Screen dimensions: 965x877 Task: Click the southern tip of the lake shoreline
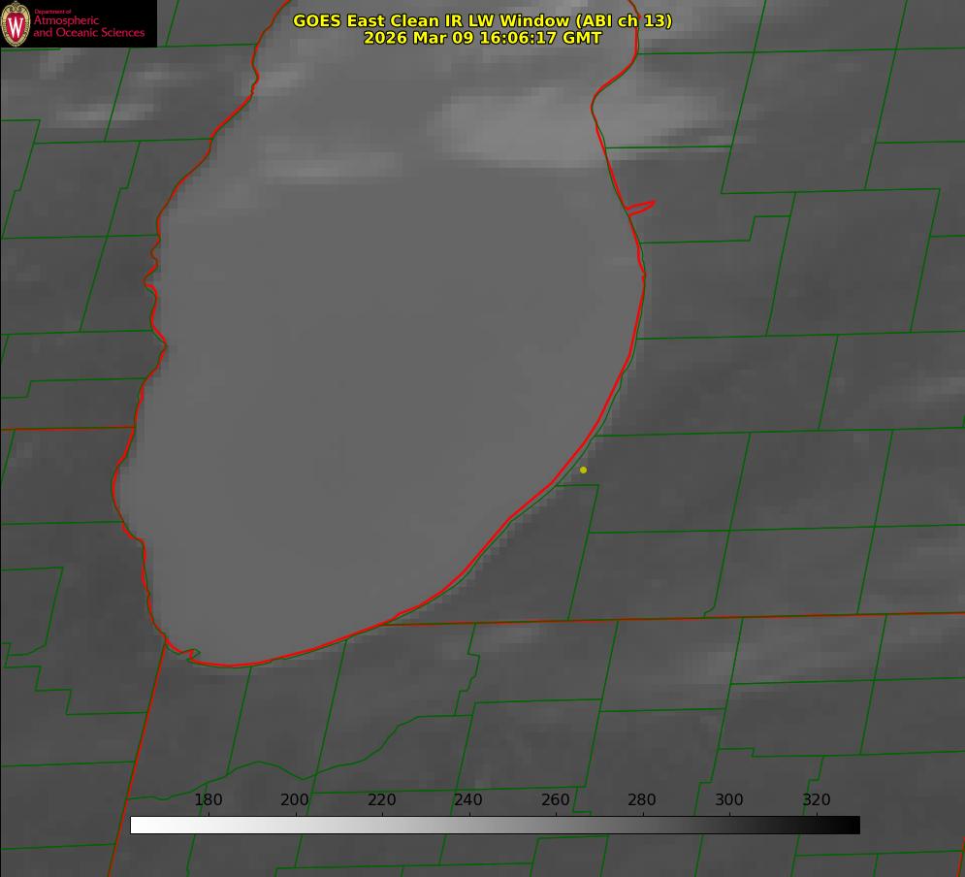(233, 665)
